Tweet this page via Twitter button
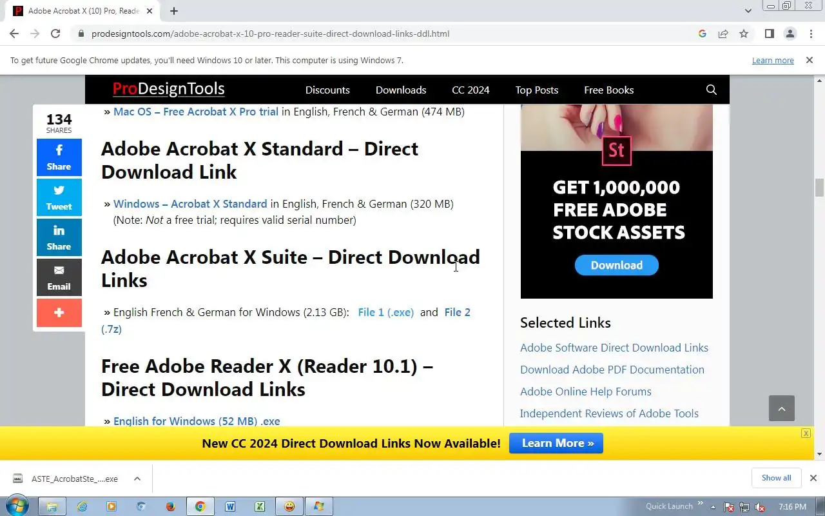 click(59, 197)
